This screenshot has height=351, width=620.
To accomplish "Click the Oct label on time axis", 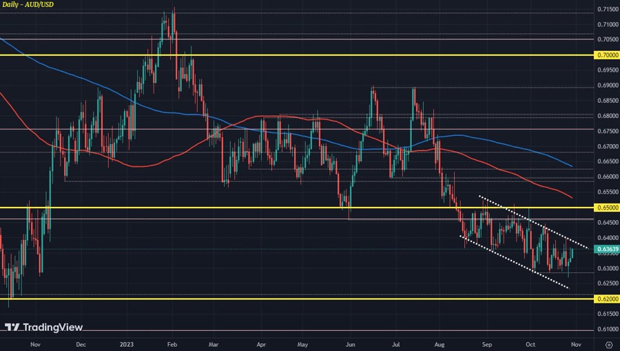I will 530,345.
